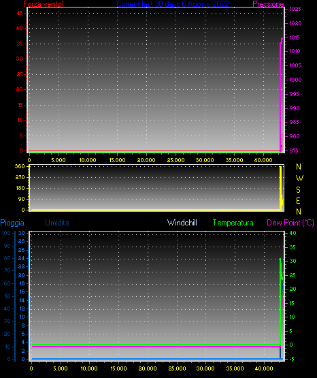Screen dimensions: 317x378
Task: Click the 1000 value on pressure axis
Action: point(295,80)
